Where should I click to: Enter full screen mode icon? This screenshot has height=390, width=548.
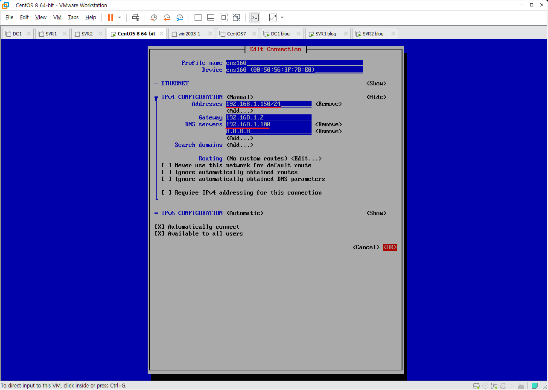[224, 17]
